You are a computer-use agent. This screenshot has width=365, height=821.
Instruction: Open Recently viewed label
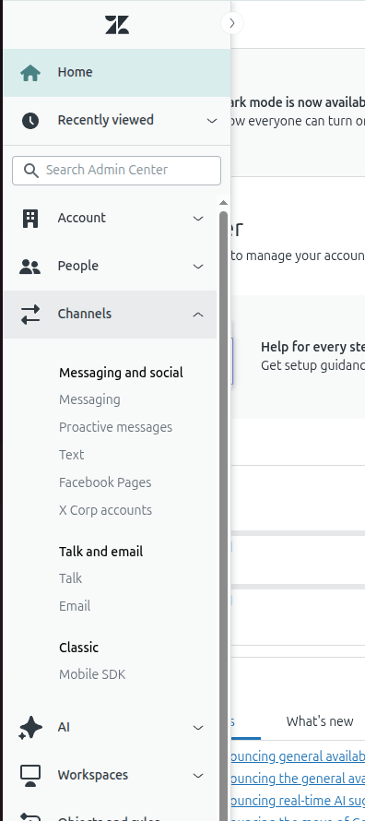(106, 120)
